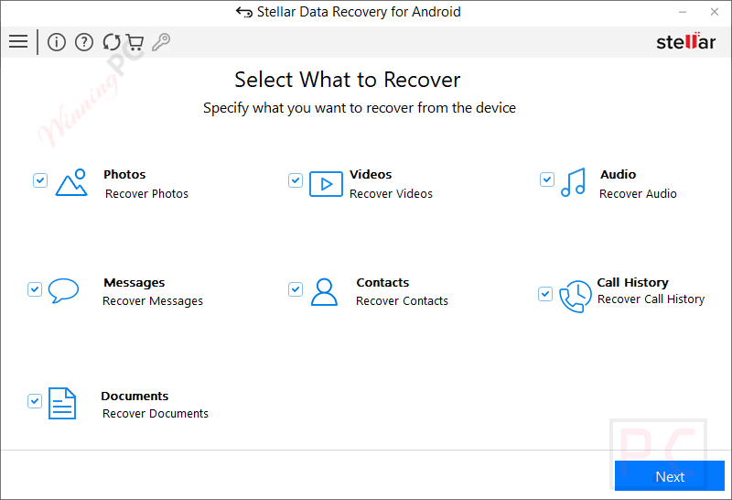Click 'Recover Audio' text

[638, 193]
